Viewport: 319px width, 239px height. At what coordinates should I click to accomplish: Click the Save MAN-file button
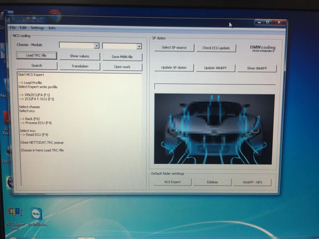(x=122, y=57)
